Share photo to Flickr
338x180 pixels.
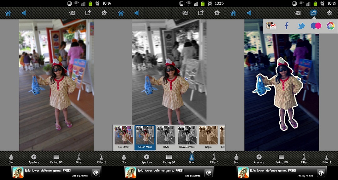click(316, 26)
